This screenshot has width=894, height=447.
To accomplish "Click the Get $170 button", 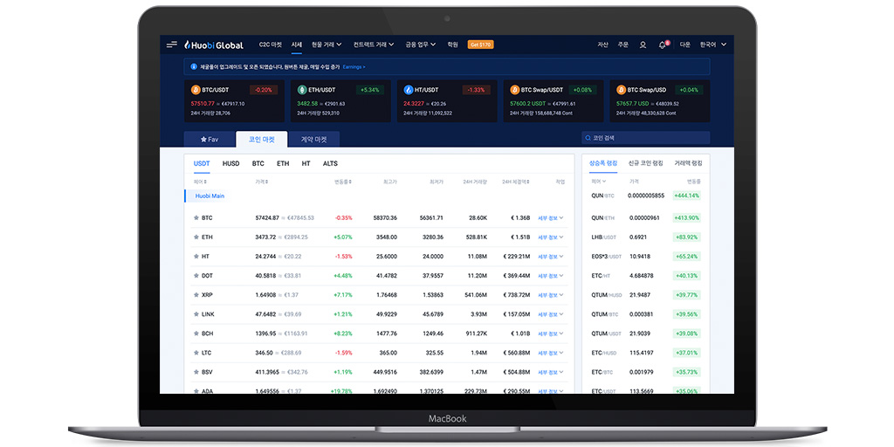I will click(481, 45).
